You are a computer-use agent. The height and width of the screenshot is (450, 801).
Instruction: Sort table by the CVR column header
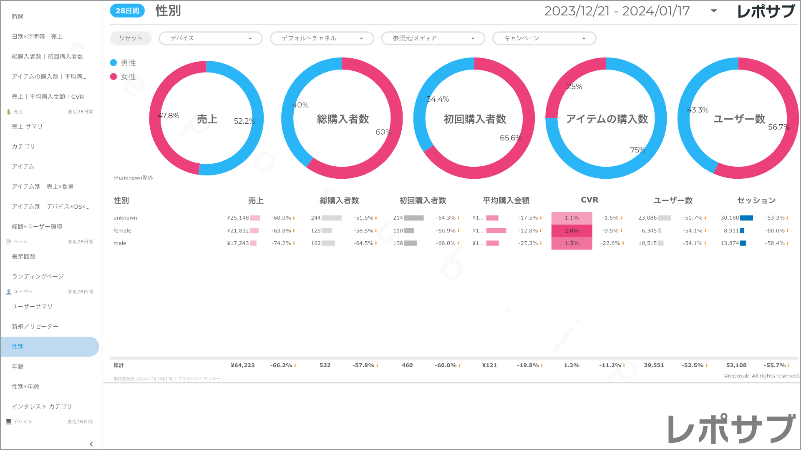click(589, 200)
